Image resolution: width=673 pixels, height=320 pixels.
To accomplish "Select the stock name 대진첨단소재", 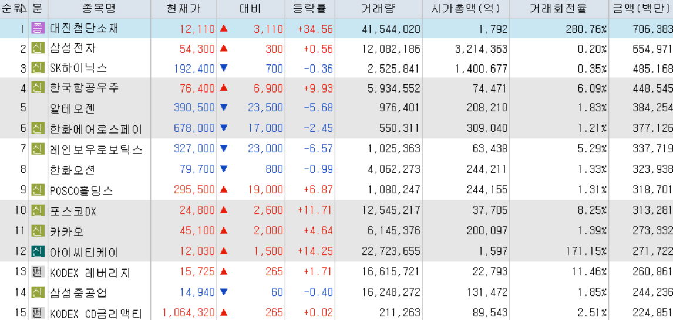I will 84,29.
